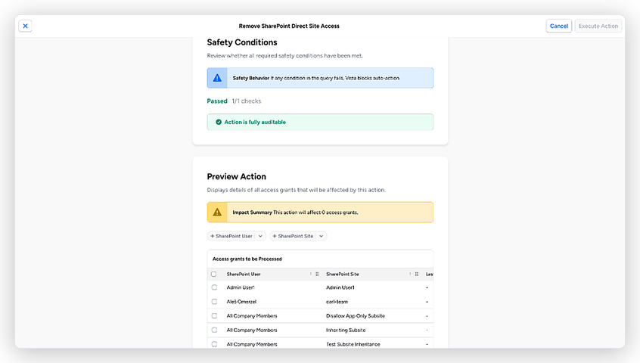This screenshot has height=363, width=640.
Task: Click the 'Passed' status label
Action: click(x=217, y=101)
